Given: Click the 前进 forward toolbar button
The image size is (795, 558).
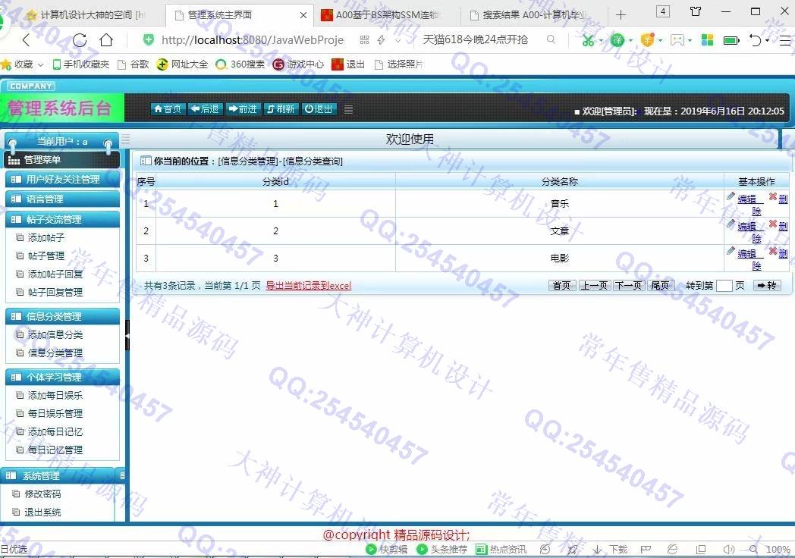Looking at the screenshot, I should click(x=243, y=109).
